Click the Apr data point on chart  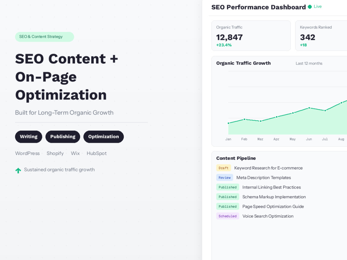click(x=277, y=117)
